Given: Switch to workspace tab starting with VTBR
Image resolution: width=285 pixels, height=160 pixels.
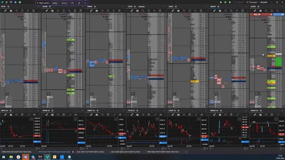Looking at the screenshot, I should point(163,152).
